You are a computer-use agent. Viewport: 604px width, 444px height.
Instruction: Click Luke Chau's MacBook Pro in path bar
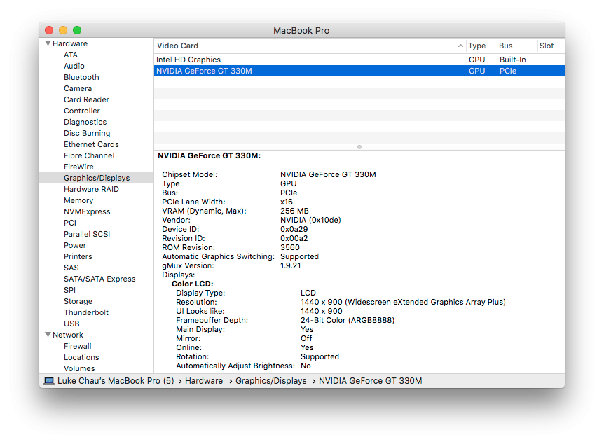(x=116, y=381)
